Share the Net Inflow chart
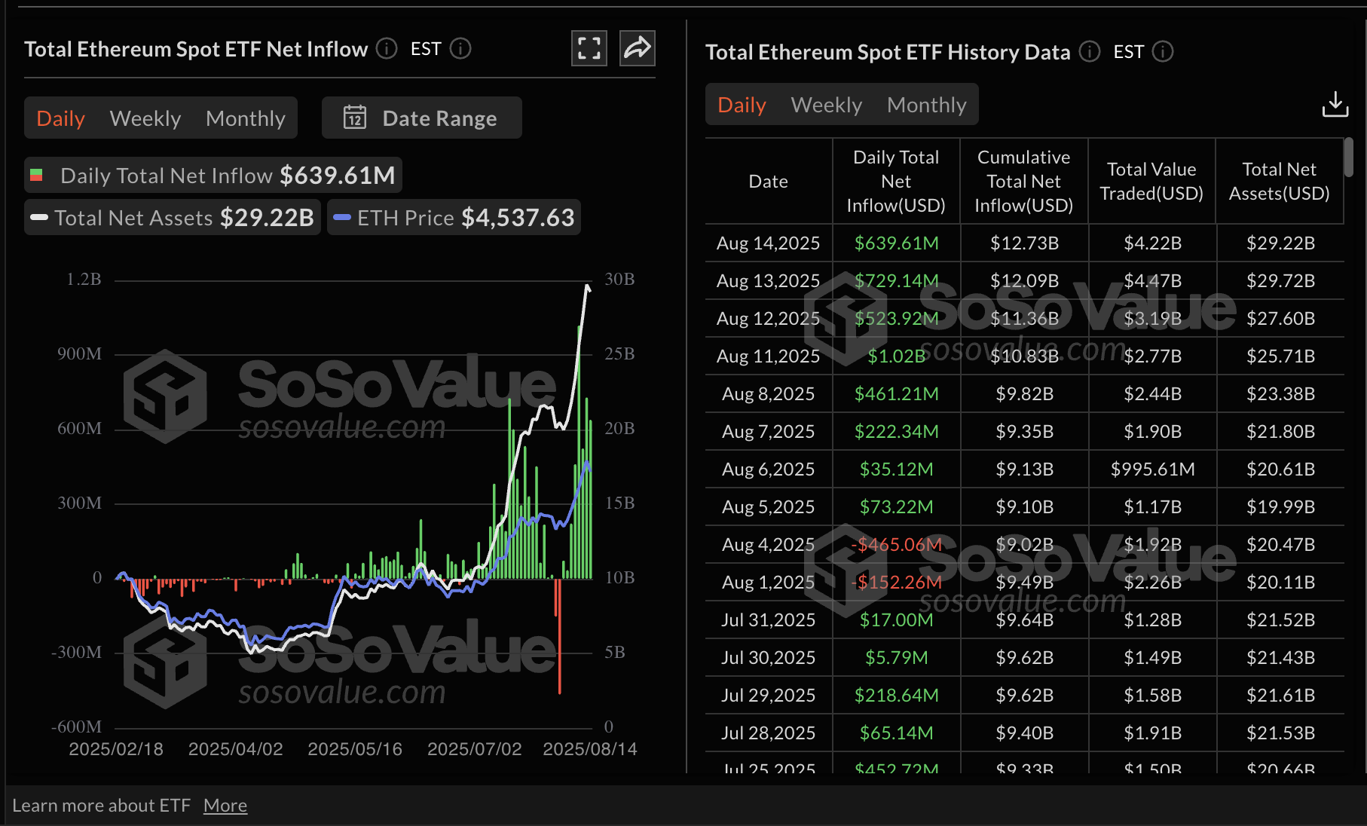1367x826 pixels. (x=638, y=49)
